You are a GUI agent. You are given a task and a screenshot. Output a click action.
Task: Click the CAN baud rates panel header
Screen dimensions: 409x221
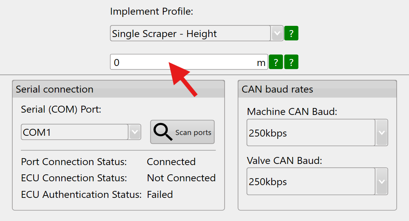click(317, 89)
